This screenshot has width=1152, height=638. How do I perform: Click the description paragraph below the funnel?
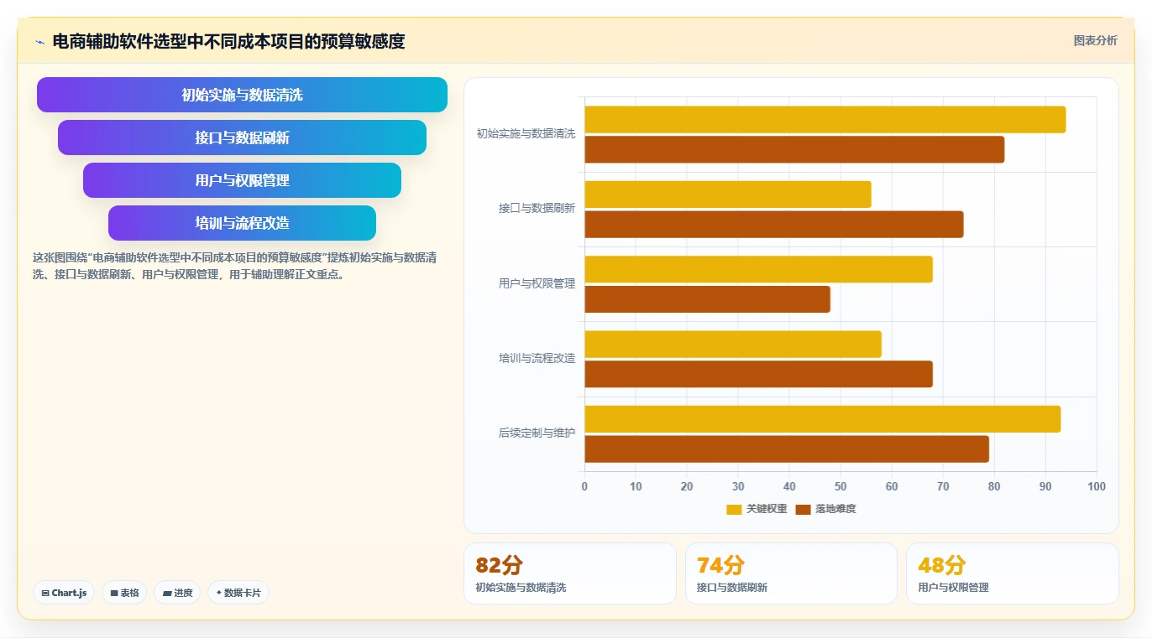pyautogui.click(x=234, y=266)
